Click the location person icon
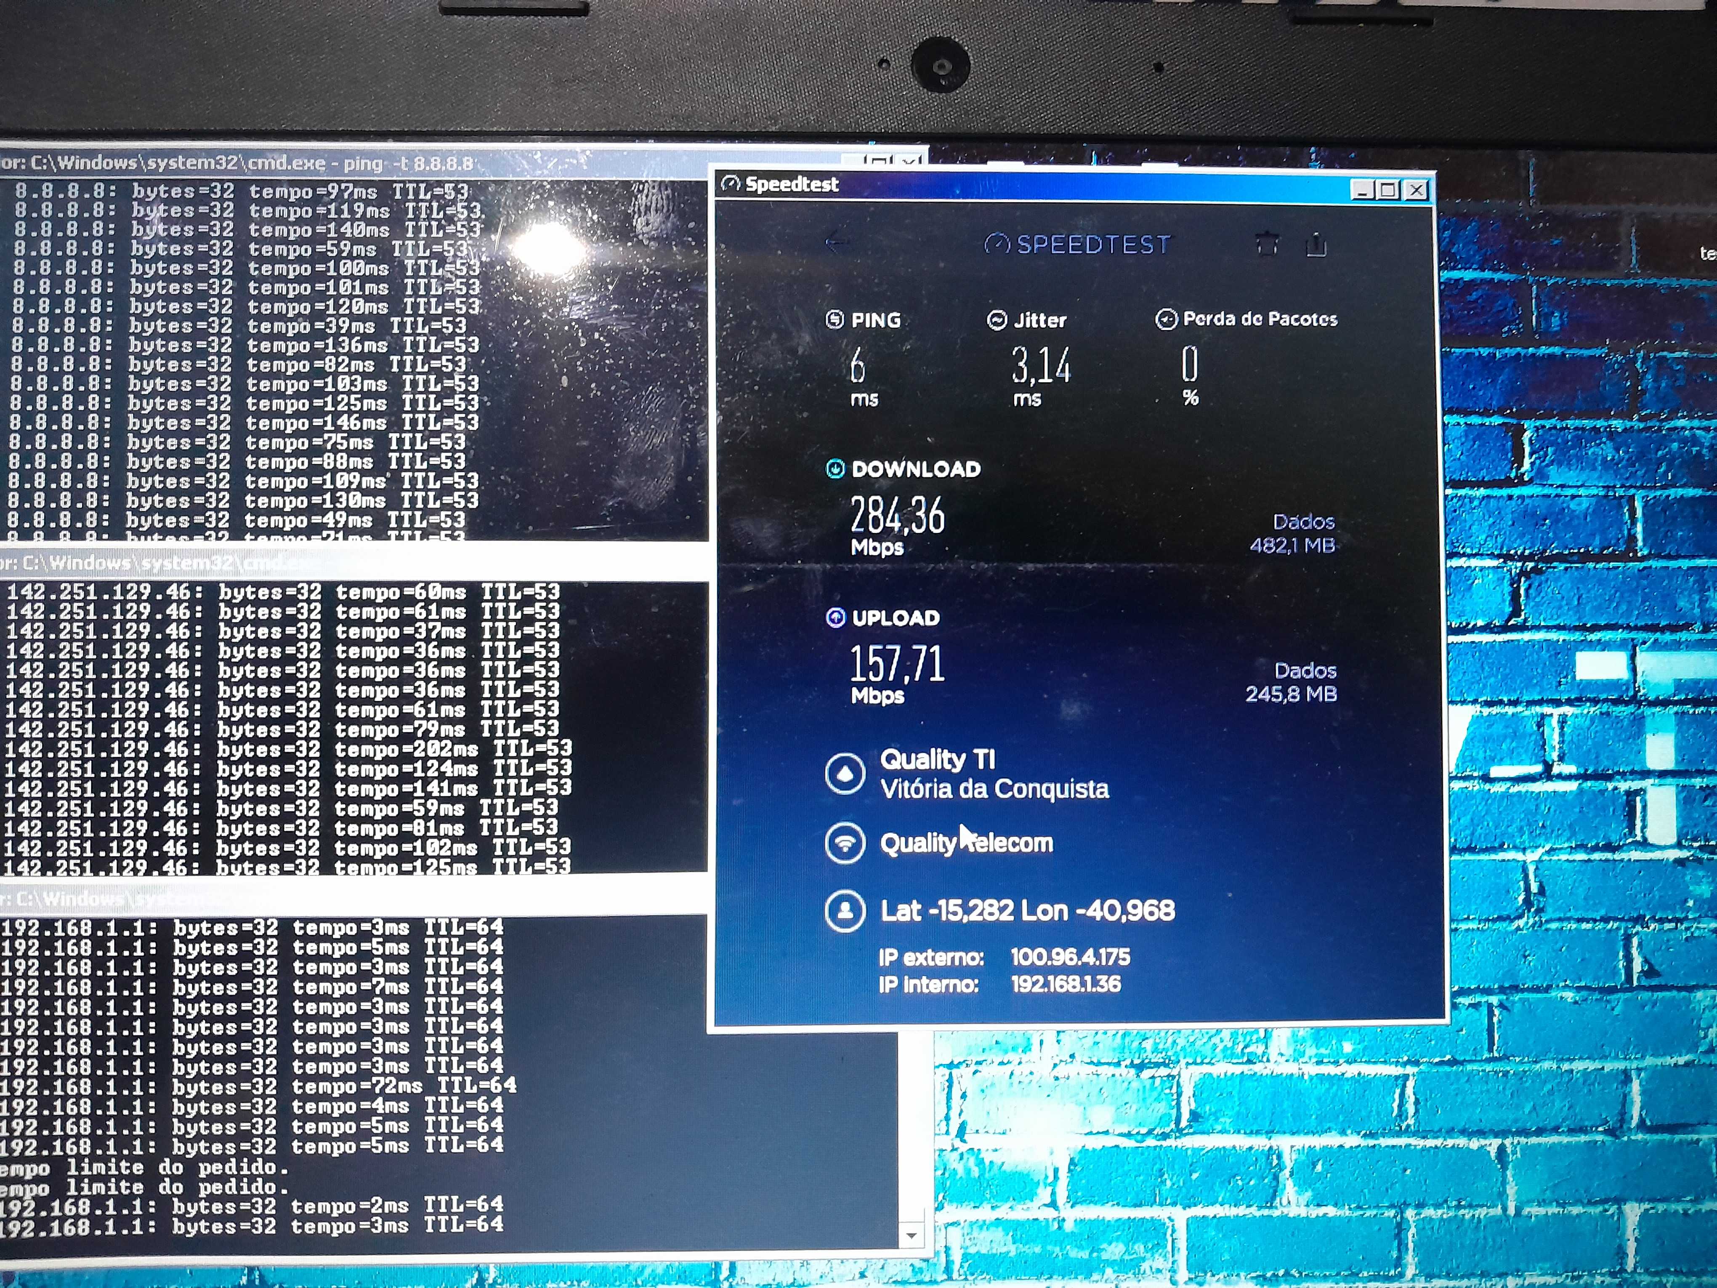1717x1288 pixels. tap(845, 911)
